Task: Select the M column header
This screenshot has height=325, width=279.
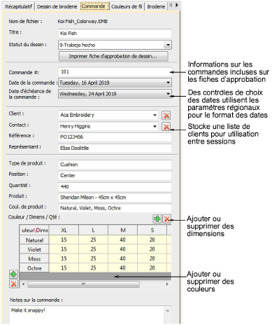Action: tap(123, 230)
